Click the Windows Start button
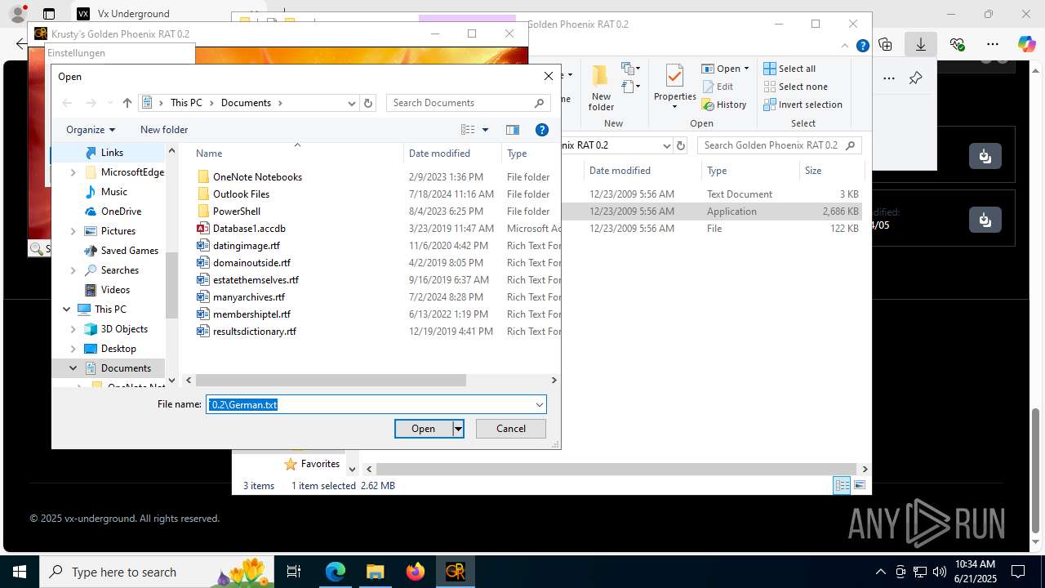 [19, 572]
